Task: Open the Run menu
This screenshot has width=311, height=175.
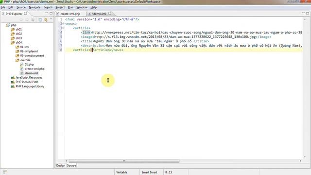Action: 70,7
